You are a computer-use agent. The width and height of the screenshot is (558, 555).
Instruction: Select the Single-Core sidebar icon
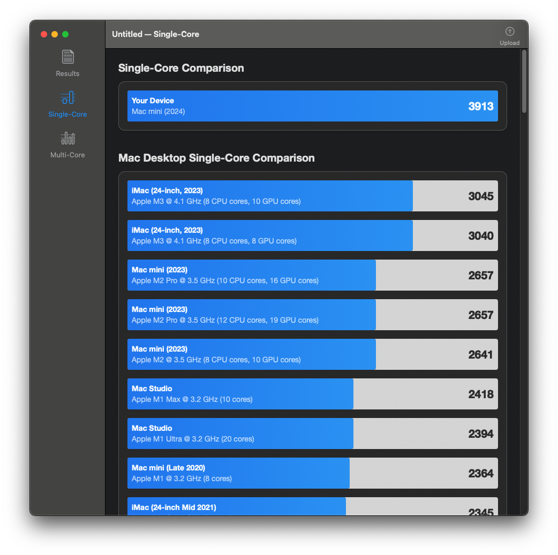coord(67,97)
